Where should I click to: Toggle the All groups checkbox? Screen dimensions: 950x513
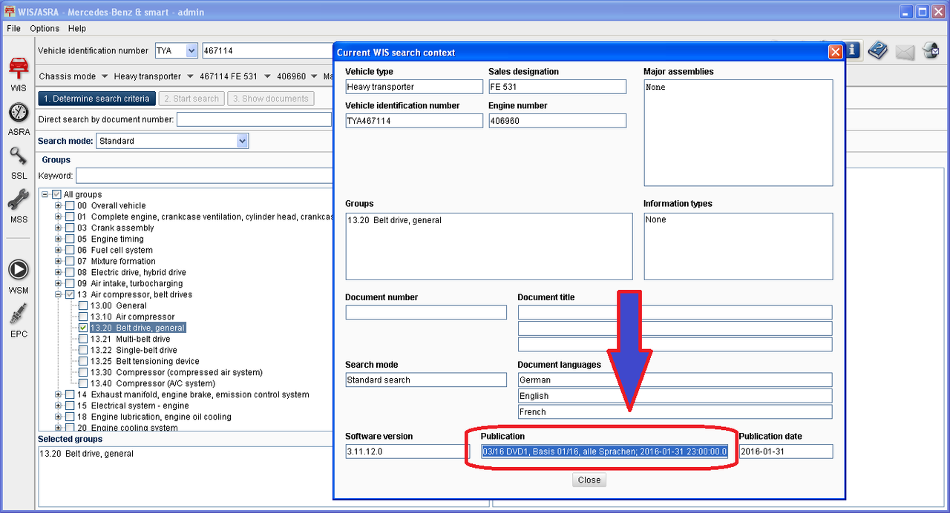tap(56, 194)
